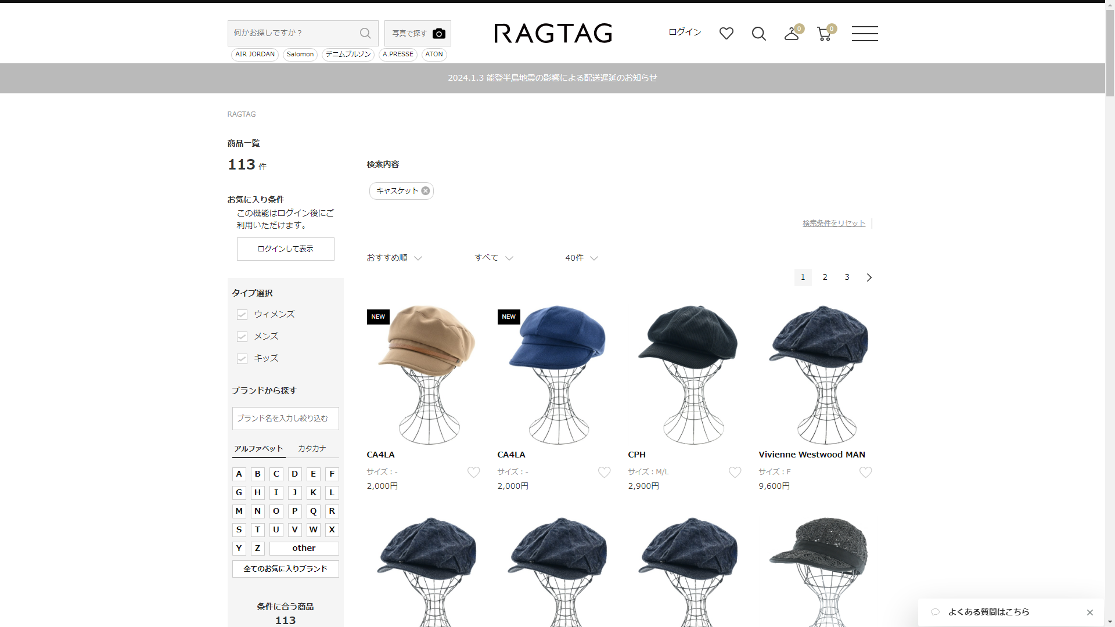1115x627 pixels.
Task: Click the CPH product name
Action: pyautogui.click(x=636, y=455)
